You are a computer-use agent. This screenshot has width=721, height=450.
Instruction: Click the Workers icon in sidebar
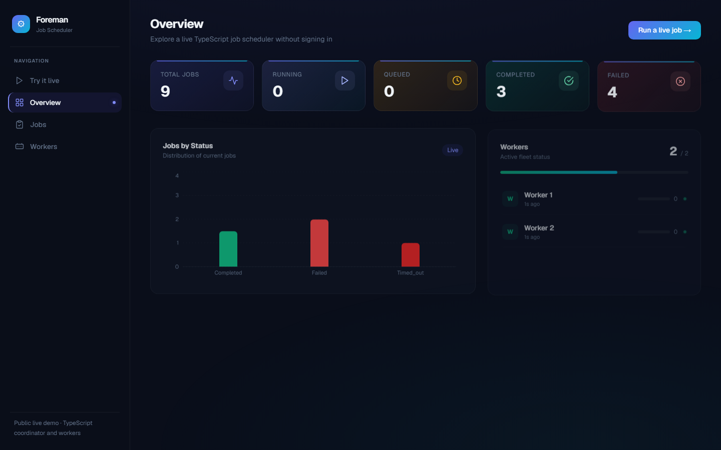[20, 146]
